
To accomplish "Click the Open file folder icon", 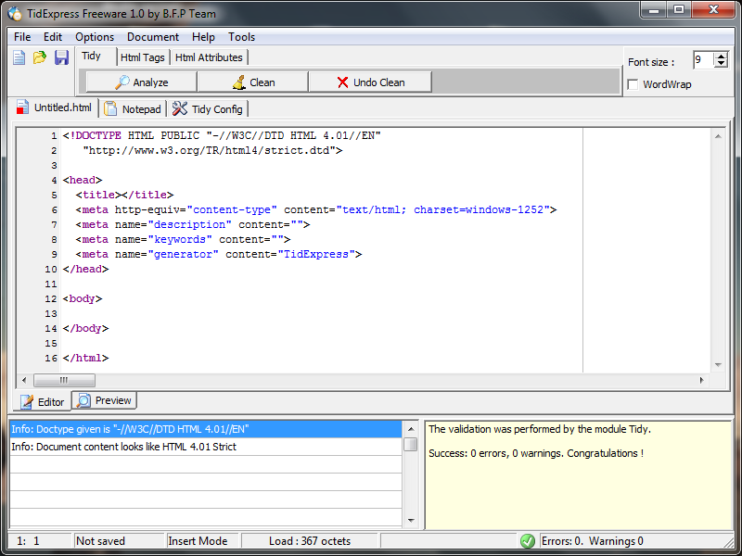I will click(x=40, y=58).
